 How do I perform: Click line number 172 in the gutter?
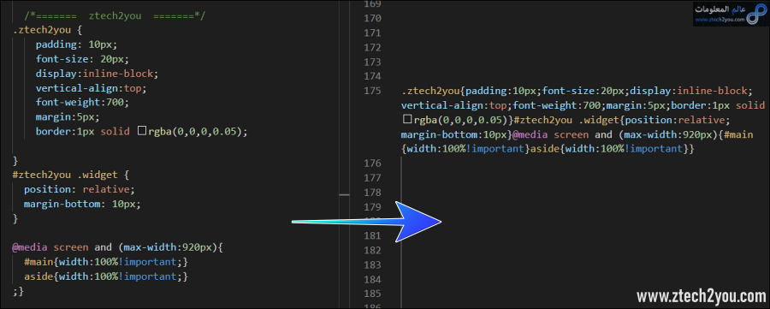coord(373,48)
